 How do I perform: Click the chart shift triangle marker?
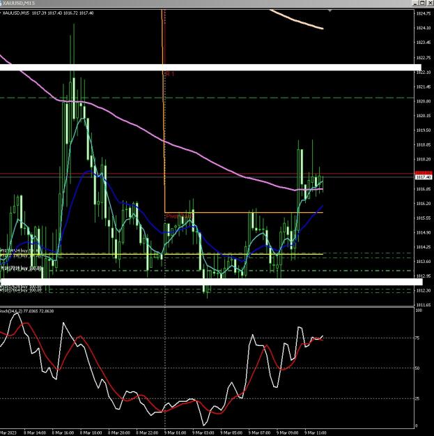point(330,10)
